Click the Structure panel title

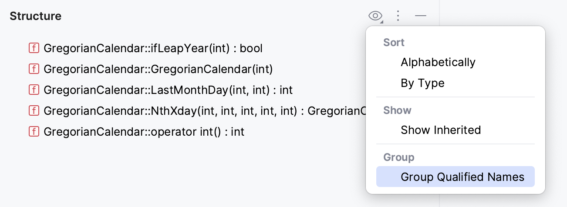pyautogui.click(x=35, y=16)
